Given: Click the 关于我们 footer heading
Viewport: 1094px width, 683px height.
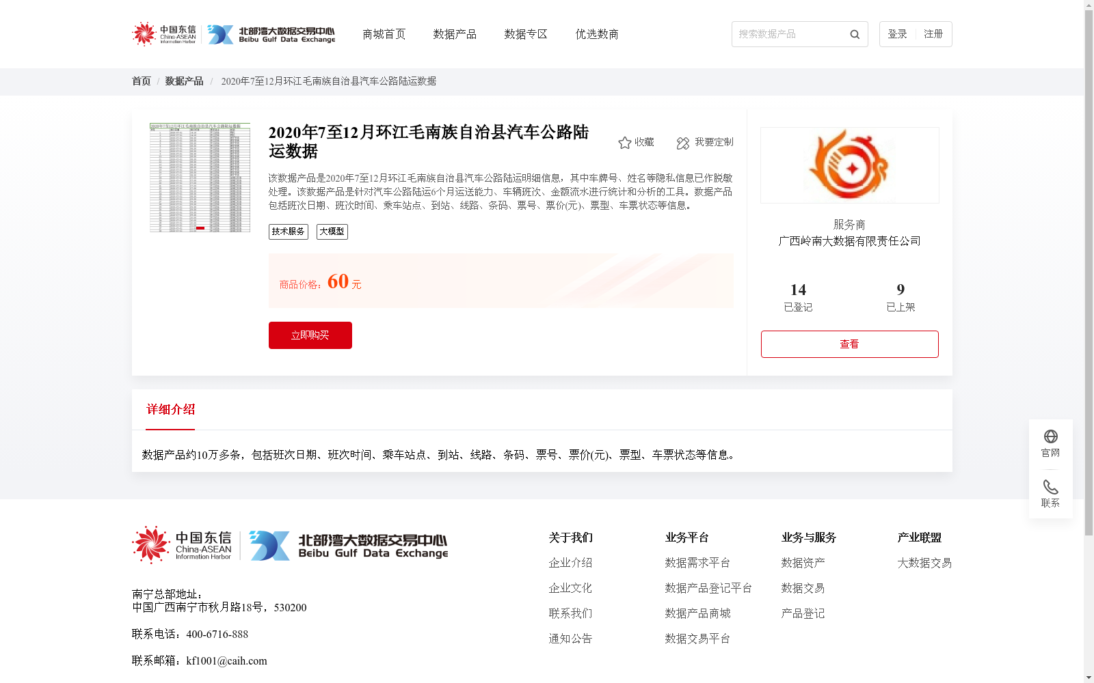Looking at the screenshot, I should [x=570, y=538].
